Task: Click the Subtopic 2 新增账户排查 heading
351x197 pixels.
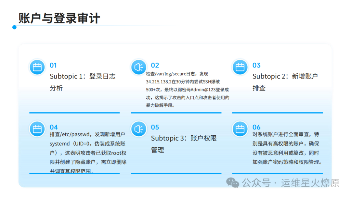Action: point(285,82)
